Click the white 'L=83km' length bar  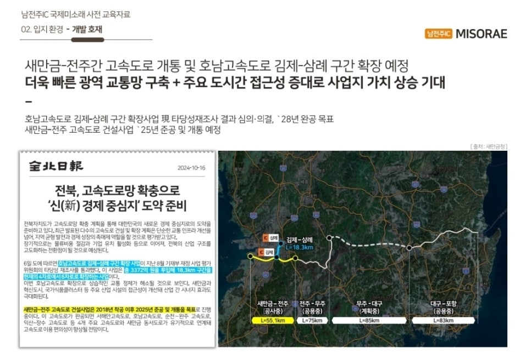pyautogui.click(x=443, y=321)
